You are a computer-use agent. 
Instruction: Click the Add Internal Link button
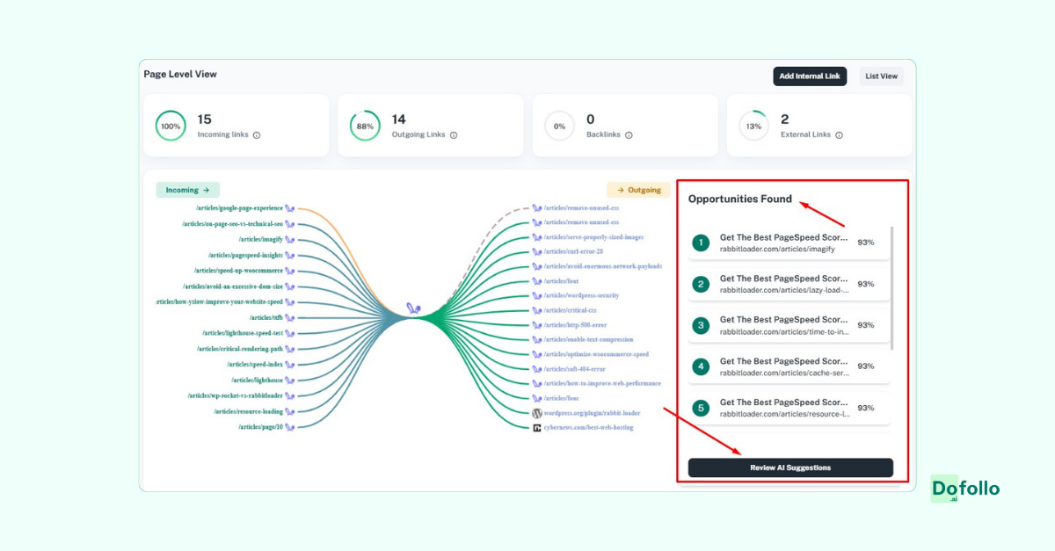click(810, 76)
